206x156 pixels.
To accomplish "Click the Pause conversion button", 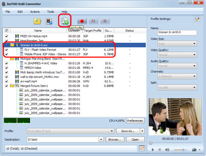I will point(94,21).
